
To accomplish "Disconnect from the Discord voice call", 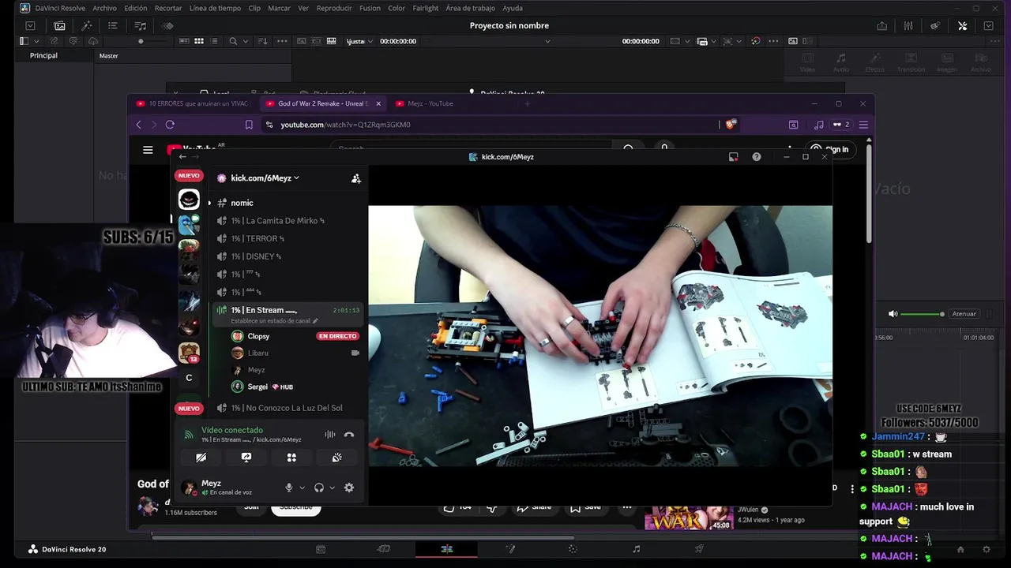I will click(x=349, y=435).
